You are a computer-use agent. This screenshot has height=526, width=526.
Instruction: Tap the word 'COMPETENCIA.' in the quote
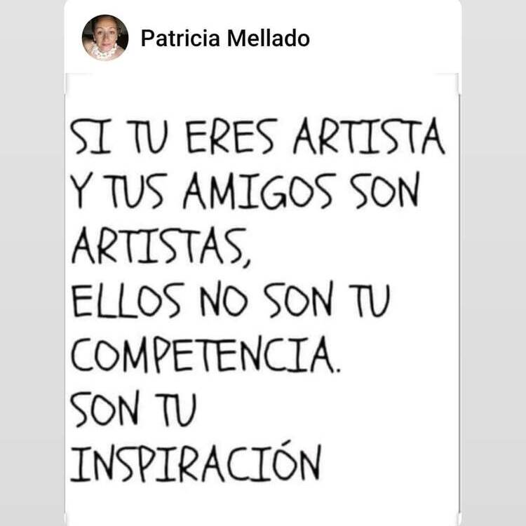click(x=206, y=355)
